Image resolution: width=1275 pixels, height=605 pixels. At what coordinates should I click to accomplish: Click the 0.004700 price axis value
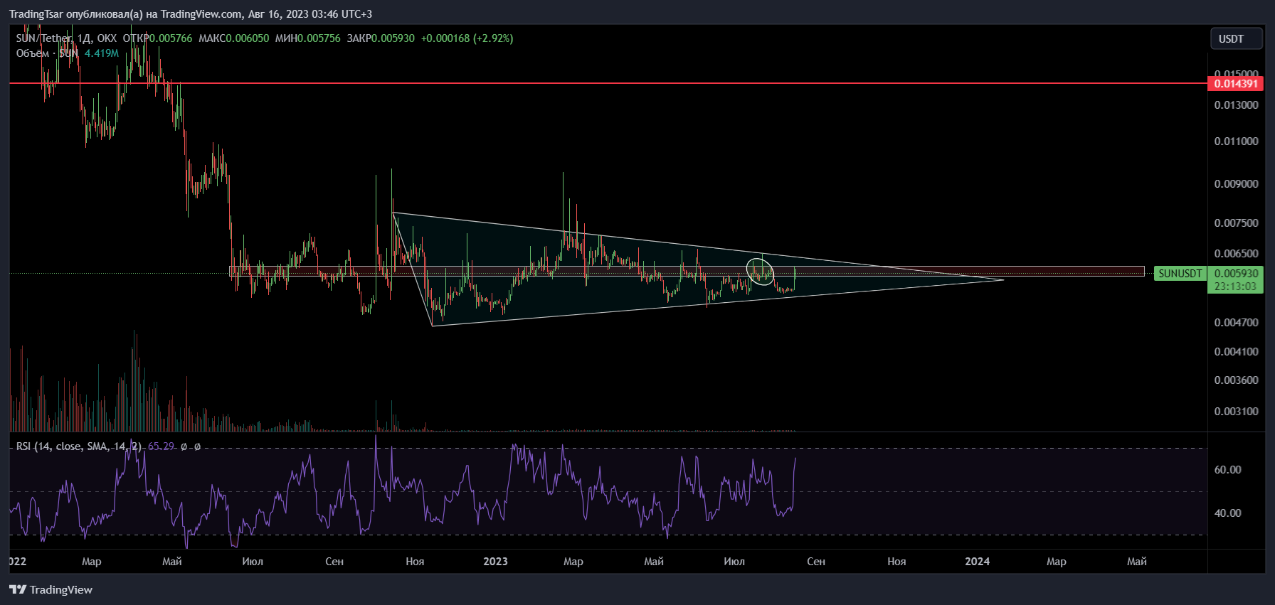point(1236,323)
